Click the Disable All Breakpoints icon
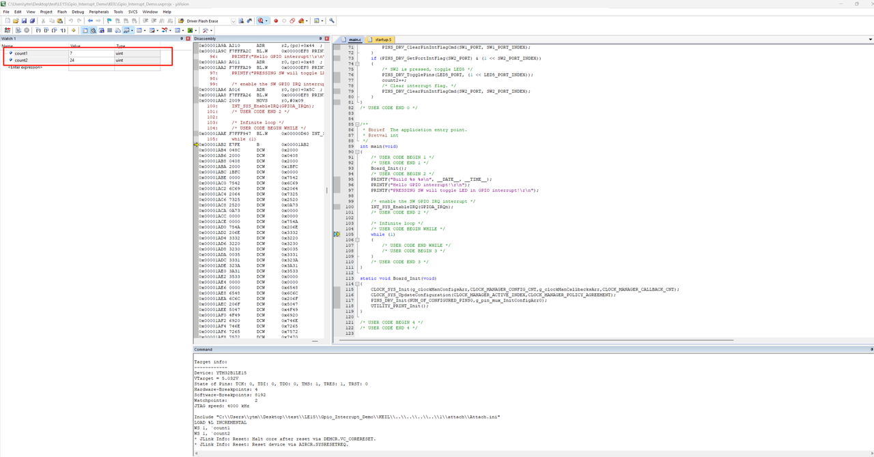This screenshot has width=874, height=457. click(x=292, y=20)
